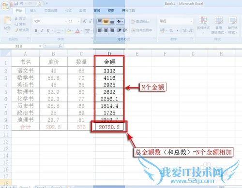Screen dimensions: 242x188
Task: Select row 10 header
Action: [6, 127]
